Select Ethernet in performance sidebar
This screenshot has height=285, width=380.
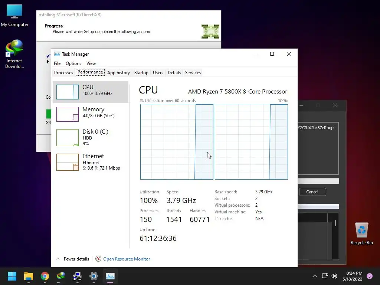(91, 162)
